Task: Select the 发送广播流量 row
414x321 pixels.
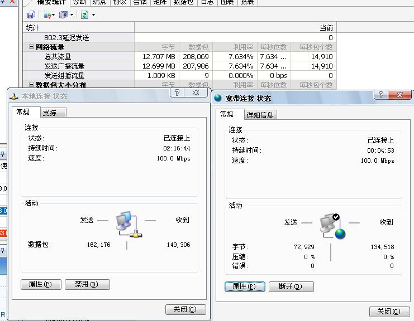Action: click(179, 66)
